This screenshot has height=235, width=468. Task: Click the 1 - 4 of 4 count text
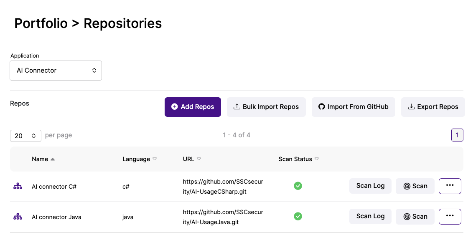(x=237, y=135)
